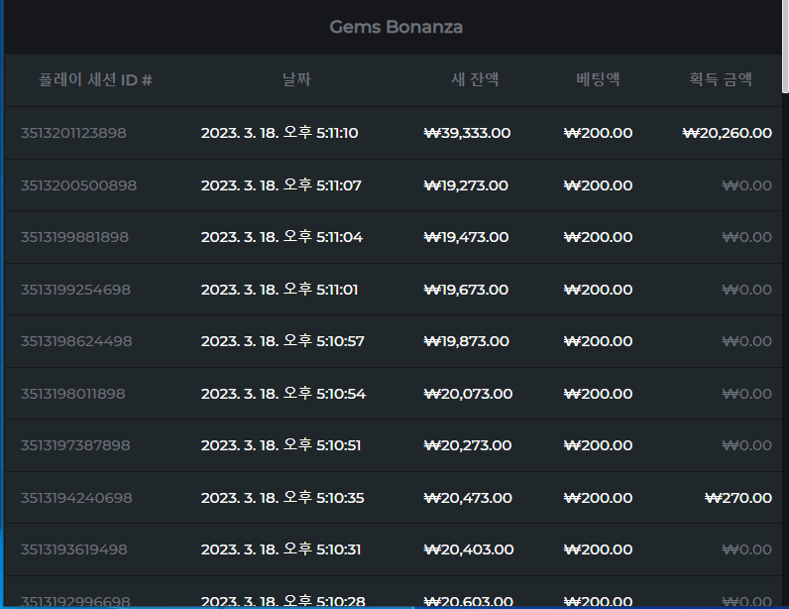Open session ID 3513201123898

(73, 133)
